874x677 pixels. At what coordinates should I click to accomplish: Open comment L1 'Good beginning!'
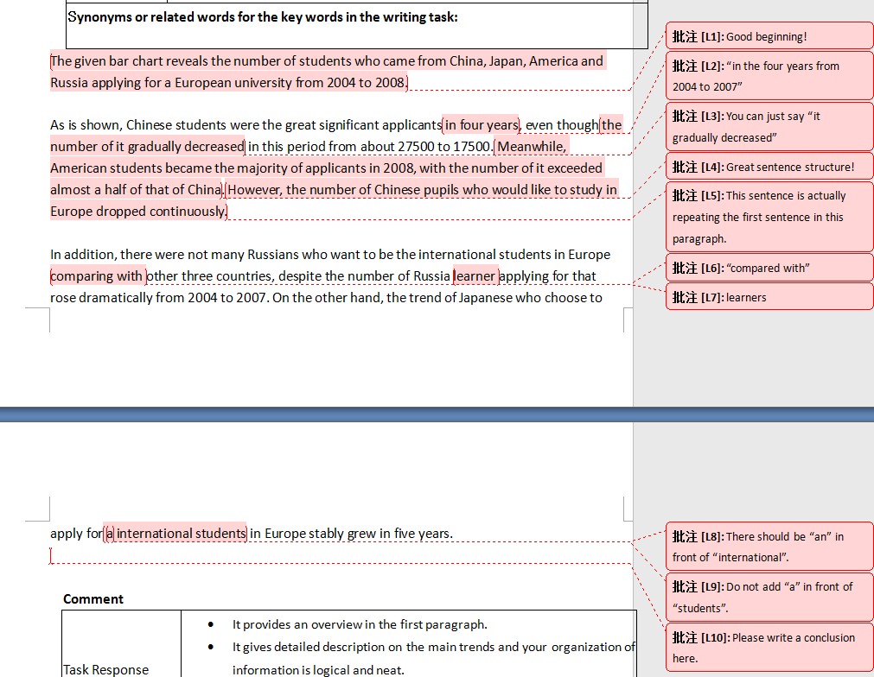coord(769,37)
